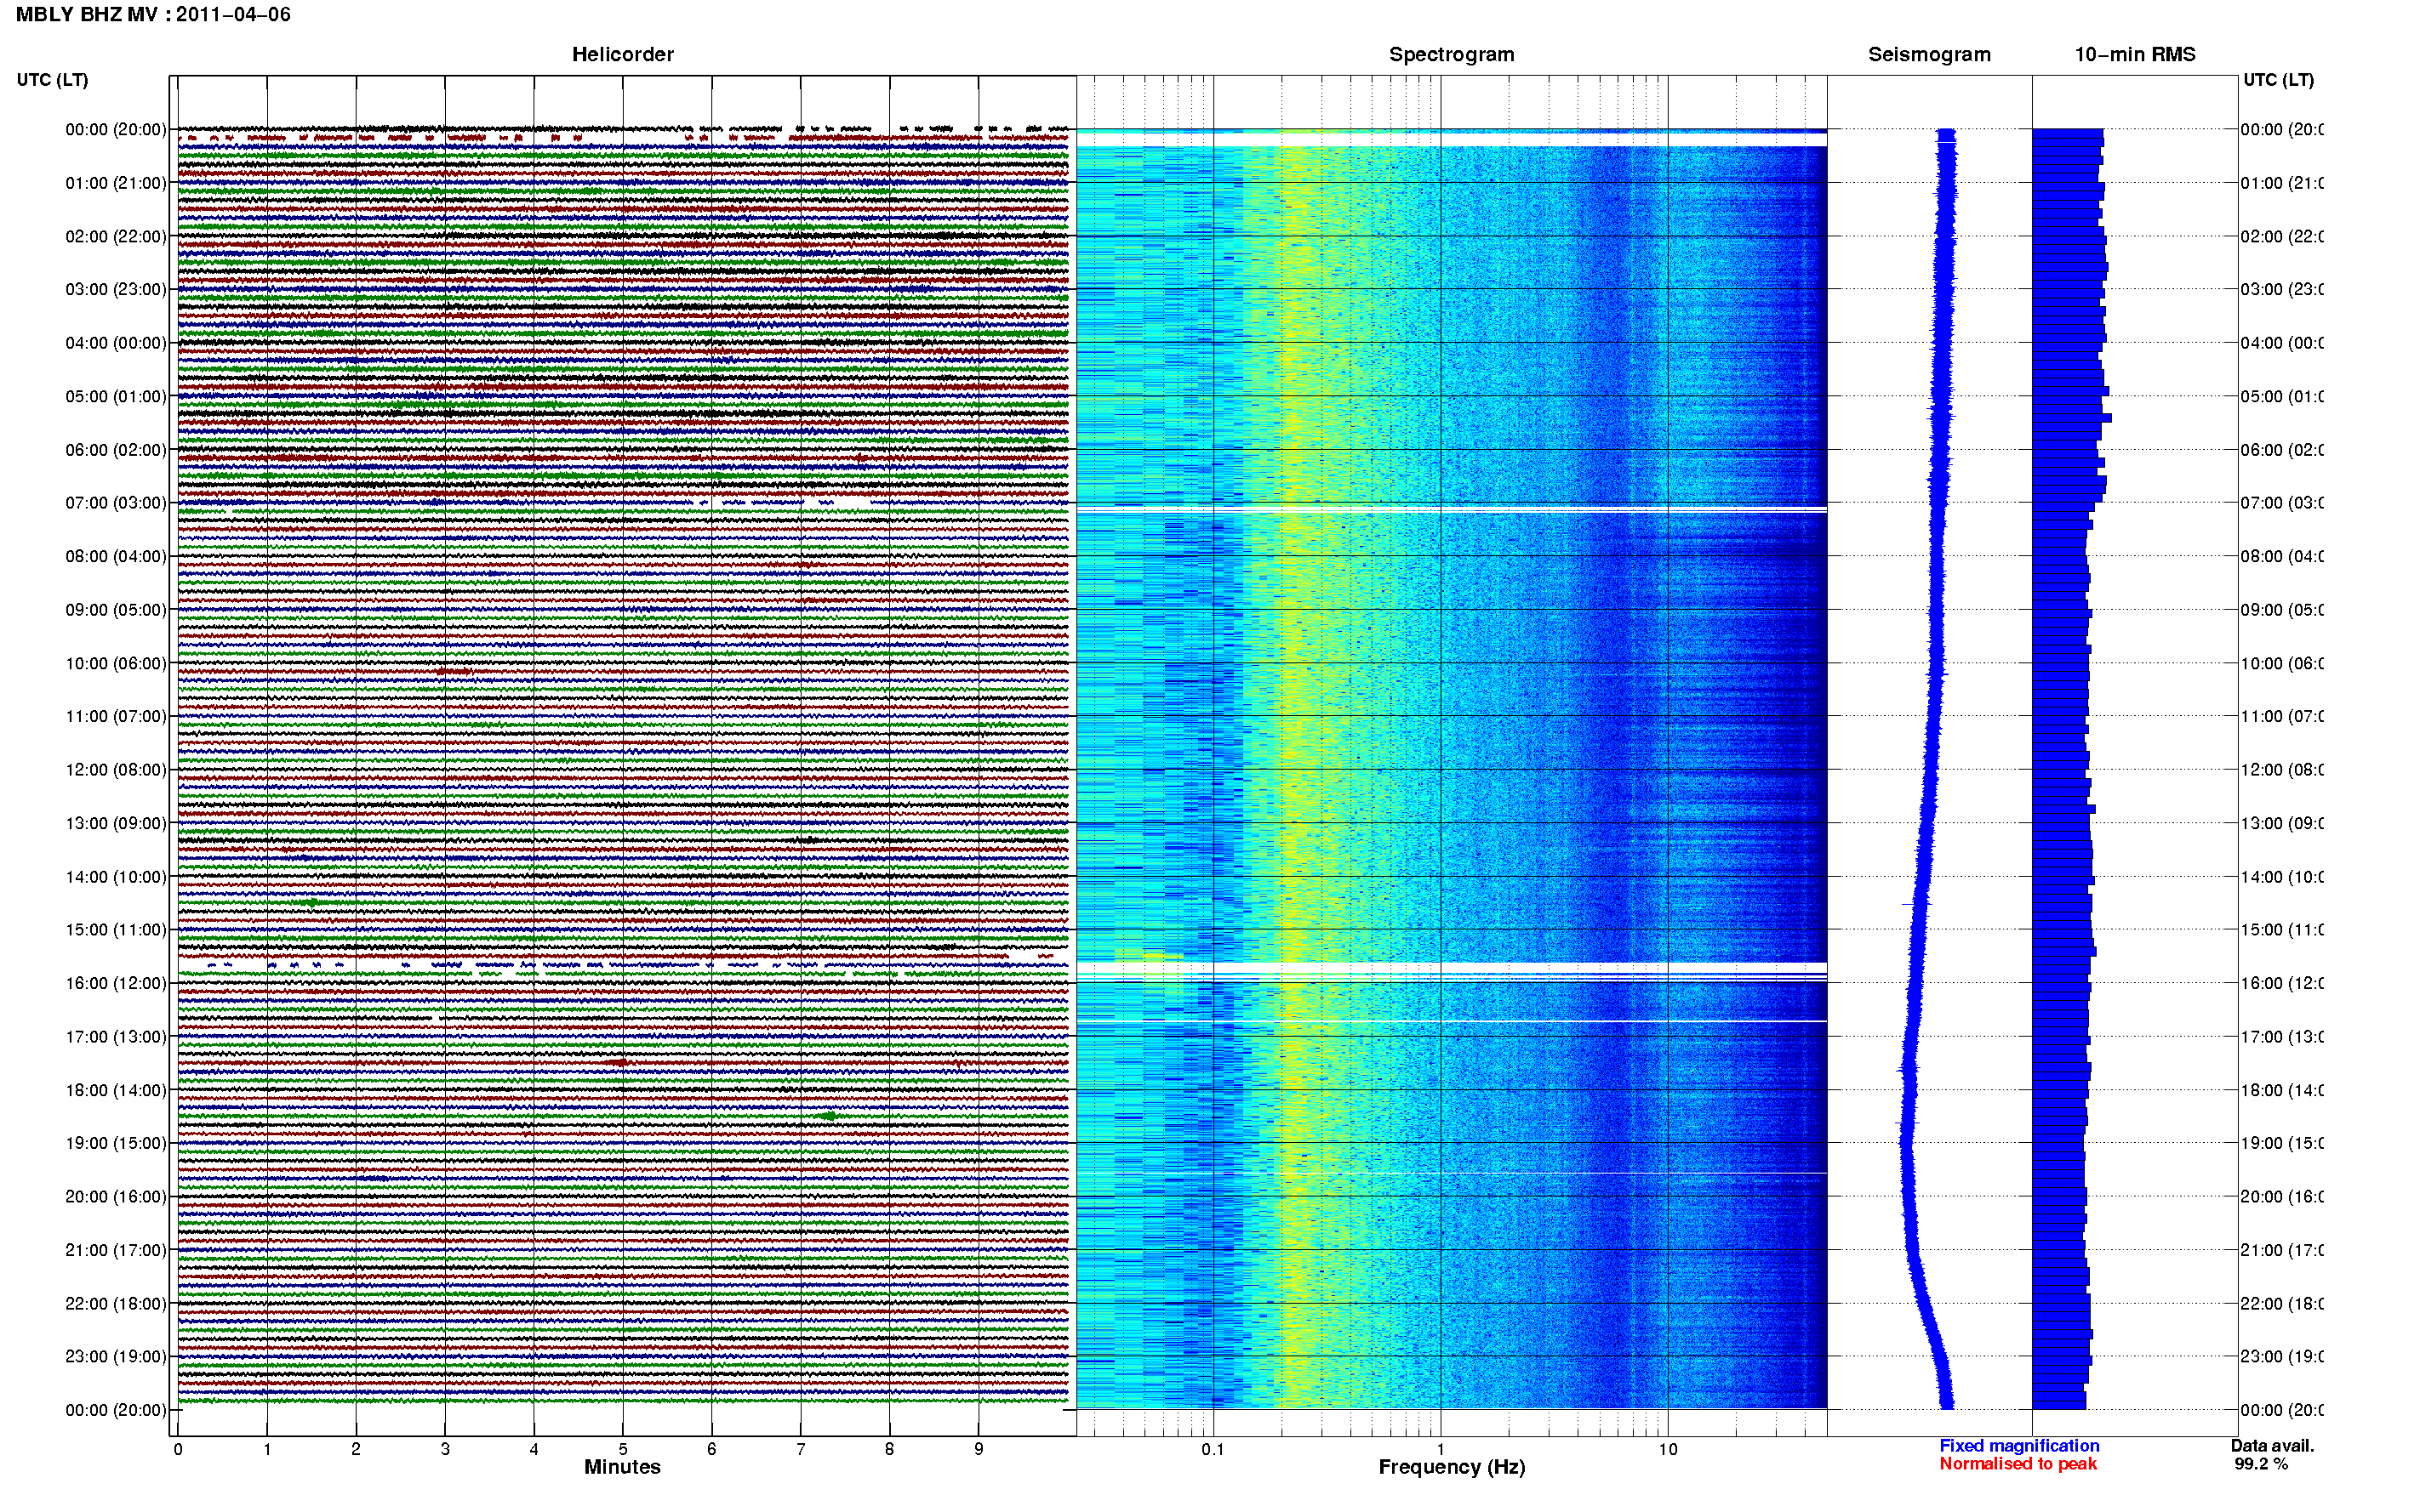
Task: Click the left '23:00 (19:00)' time label
Action: click(x=116, y=1357)
